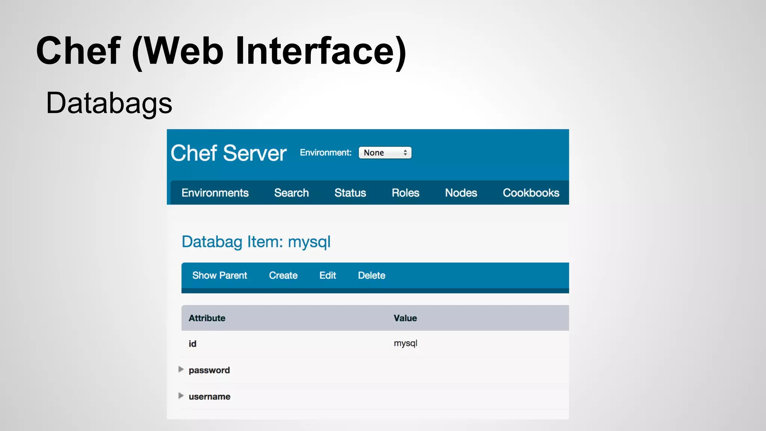Select the Nodes tab
Screen dimensions: 766x431
click(x=461, y=193)
